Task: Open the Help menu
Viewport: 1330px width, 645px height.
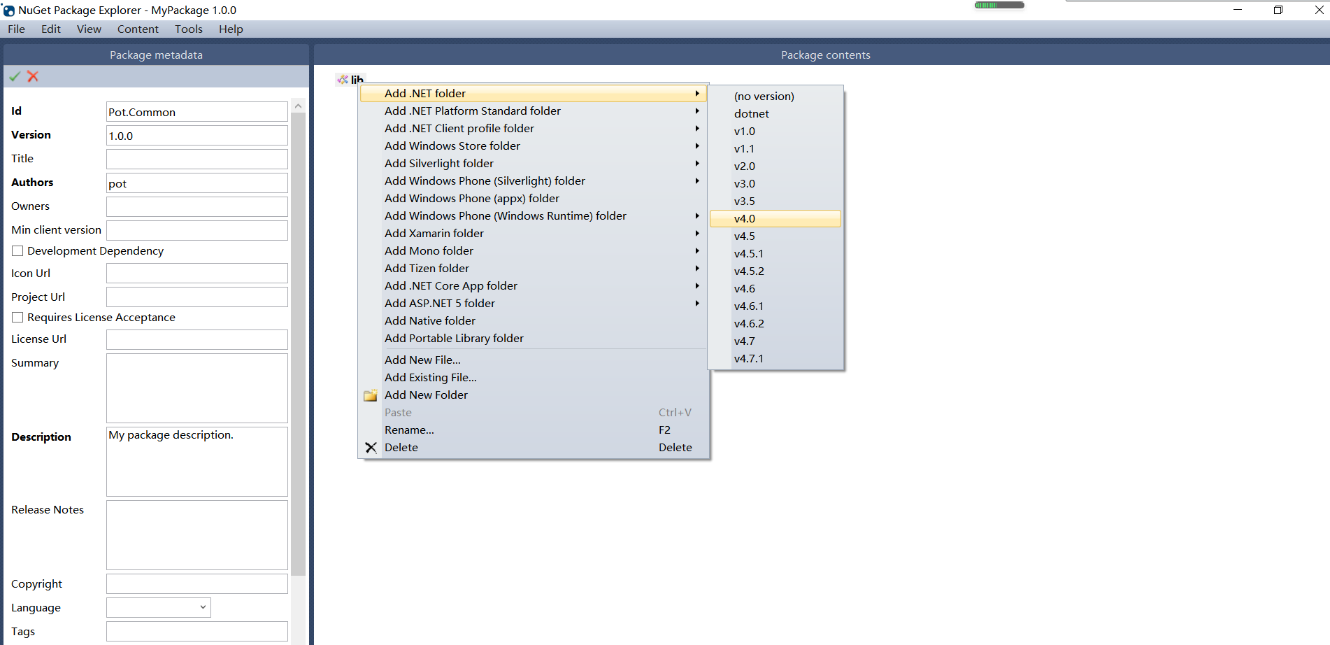Action: (231, 29)
